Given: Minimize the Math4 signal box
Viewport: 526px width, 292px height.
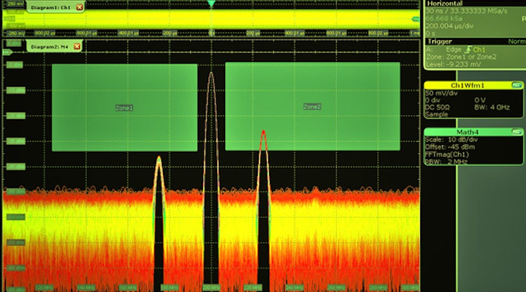Looking at the screenshot, I should click(517, 132).
